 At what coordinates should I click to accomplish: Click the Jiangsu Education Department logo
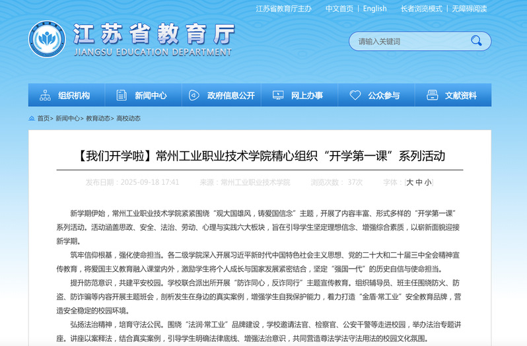[47, 39]
